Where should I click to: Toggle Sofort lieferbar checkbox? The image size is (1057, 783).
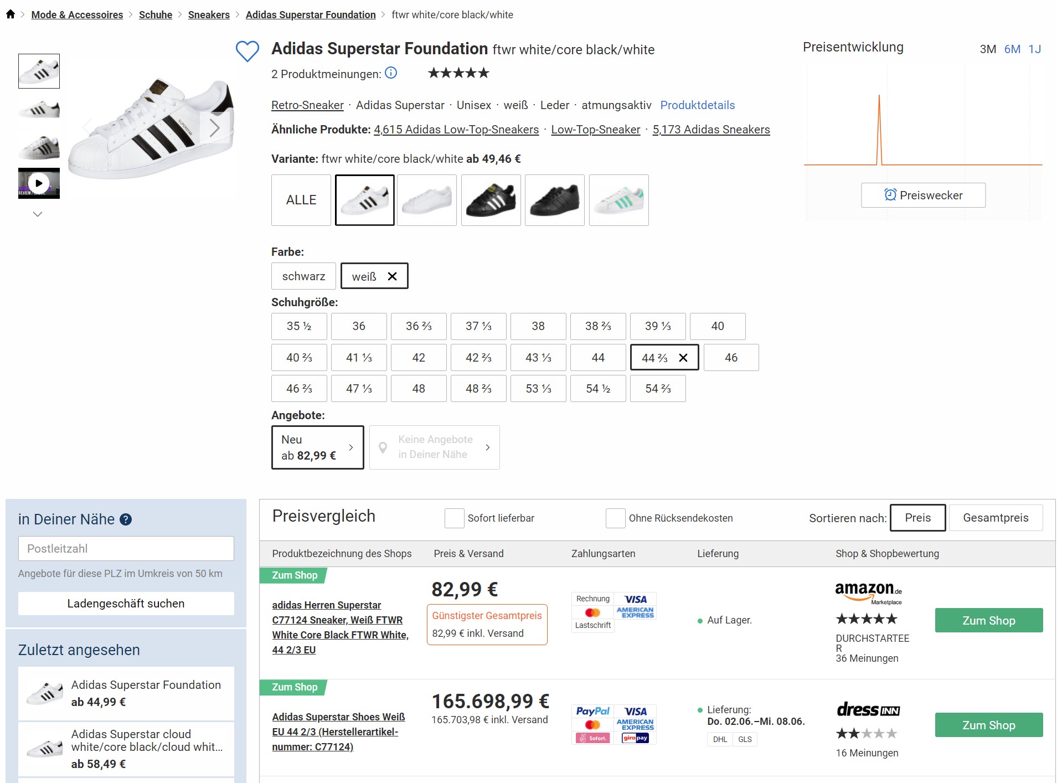pos(455,518)
